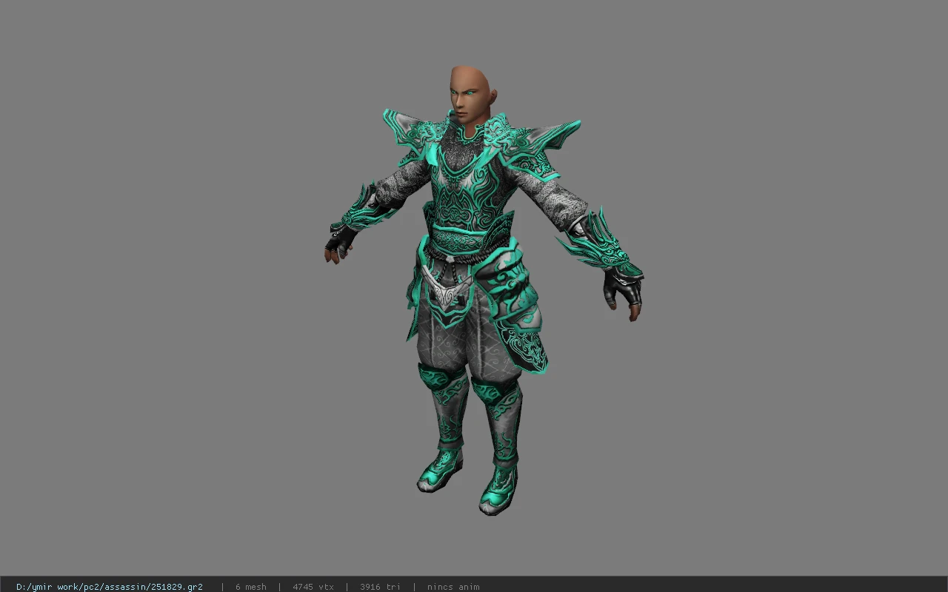Click the '4745 vtx' vertex count
Viewport: 948px width, 592px height.
point(313,587)
